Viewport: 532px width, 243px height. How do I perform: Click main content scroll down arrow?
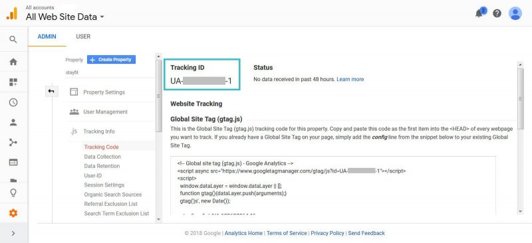coord(521,211)
